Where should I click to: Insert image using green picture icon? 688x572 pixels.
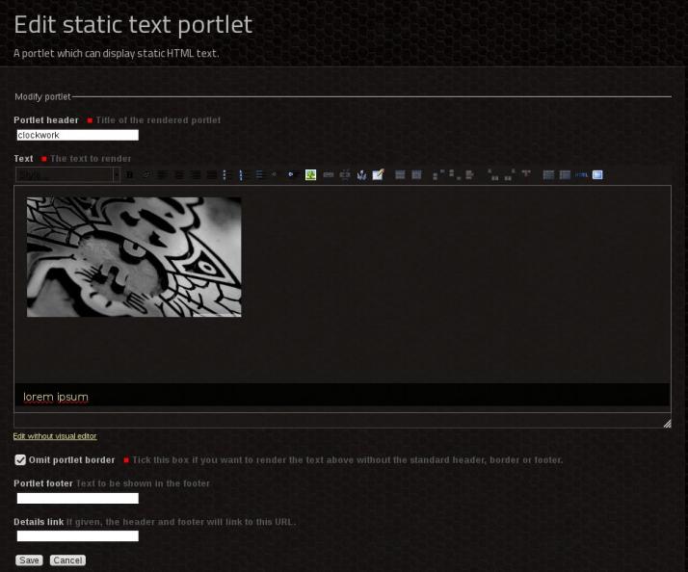pyautogui.click(x=310, y=175)
